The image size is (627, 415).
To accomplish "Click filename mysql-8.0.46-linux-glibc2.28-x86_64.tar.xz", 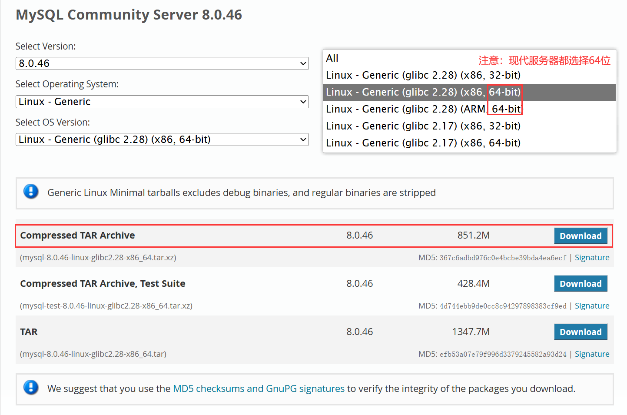I will coord(98,258).
